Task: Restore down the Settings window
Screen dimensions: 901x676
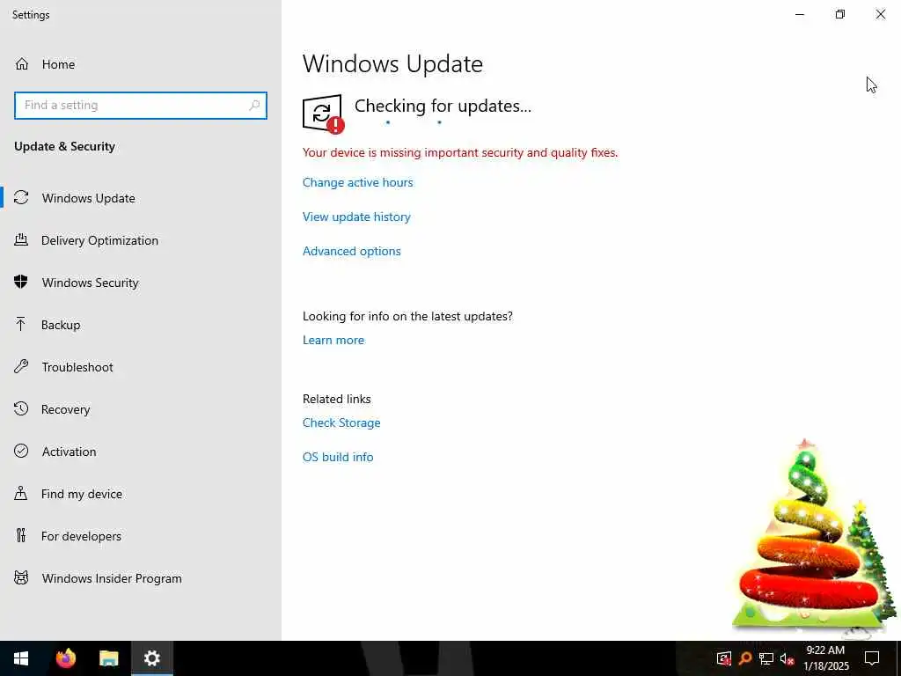Action: (840, 14)
